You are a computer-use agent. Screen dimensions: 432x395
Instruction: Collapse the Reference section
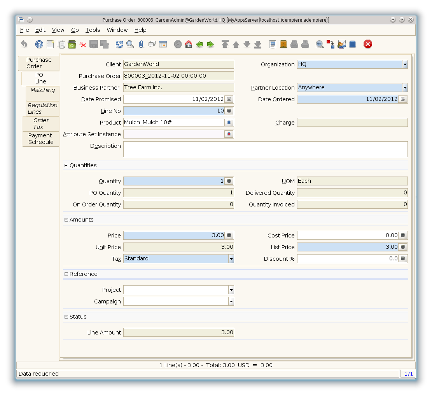tap(66, 274)
